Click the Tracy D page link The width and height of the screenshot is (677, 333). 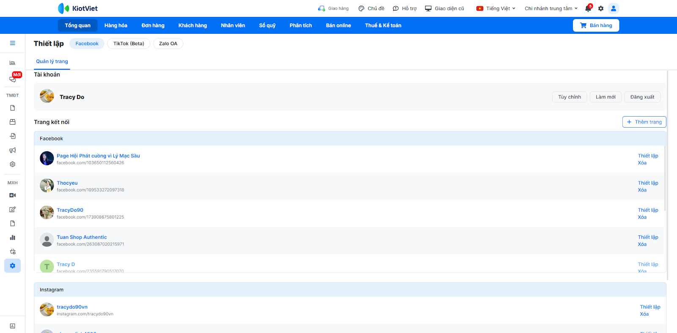(x=66, y=265)
